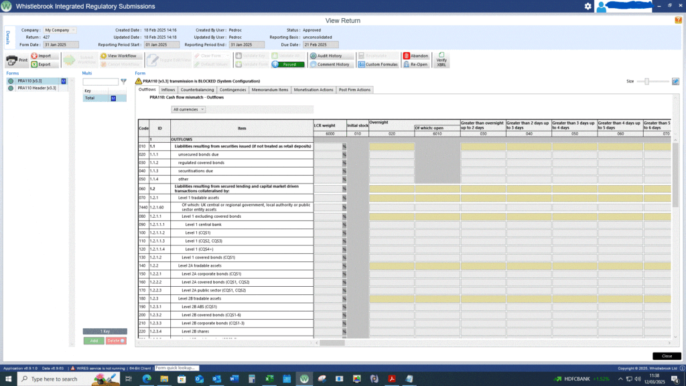Click the Import button icon
This screenshot has height=386, width=686.
click(x=35, y=56)
